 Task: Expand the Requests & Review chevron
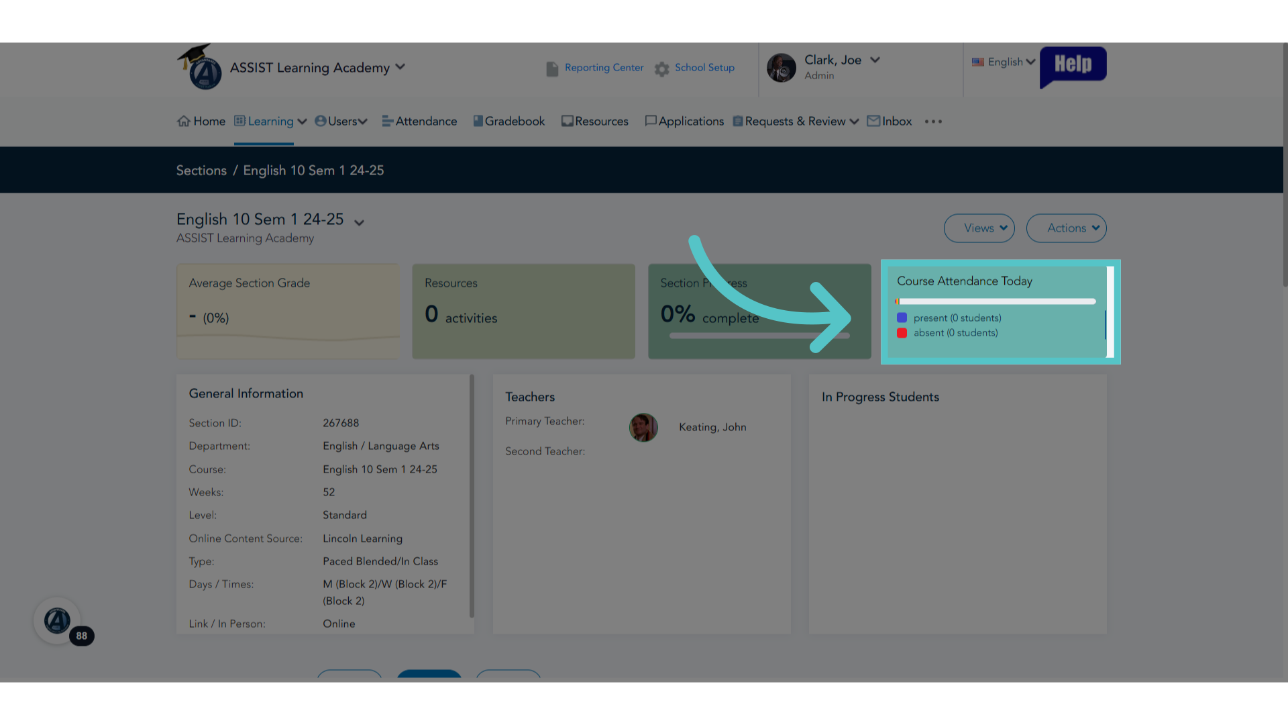[854, 122]
